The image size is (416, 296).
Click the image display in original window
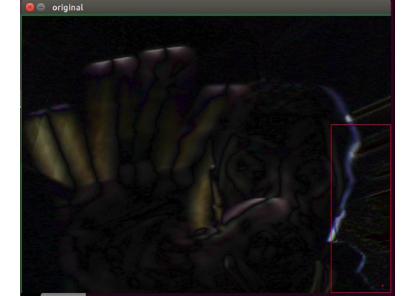(206, 155)
